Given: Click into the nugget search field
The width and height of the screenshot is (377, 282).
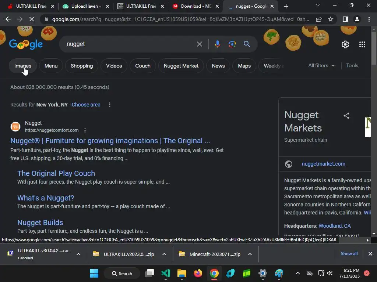Looking at the screenshot, I should (130, 44).
